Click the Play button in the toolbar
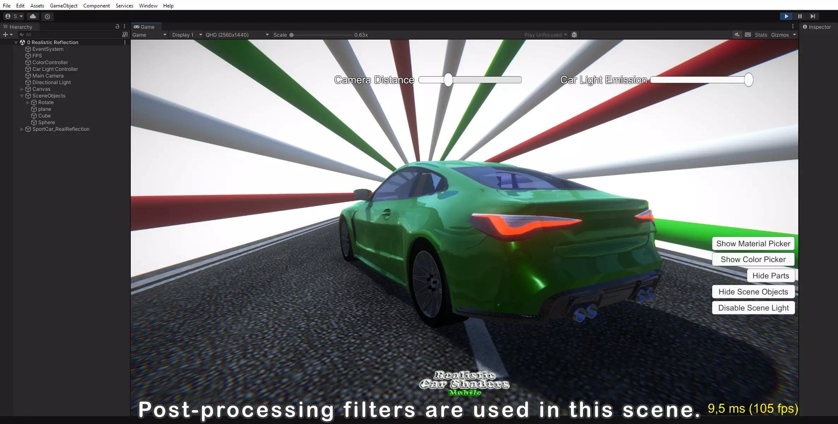The width and height of the screenshot is (838, 424). 786,16
